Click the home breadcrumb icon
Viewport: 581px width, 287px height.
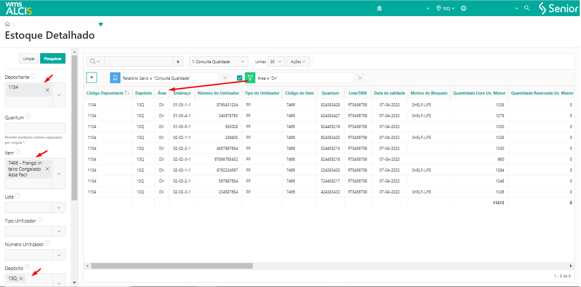click(7, 24)
